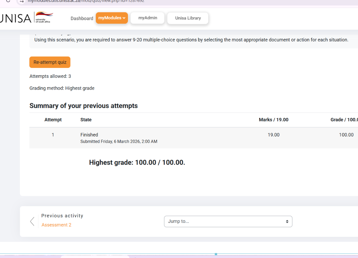Expand the myModules dropdown menu
Viewport: 358px width, 258px height.
pyautogui.click(x=112, y=18)
